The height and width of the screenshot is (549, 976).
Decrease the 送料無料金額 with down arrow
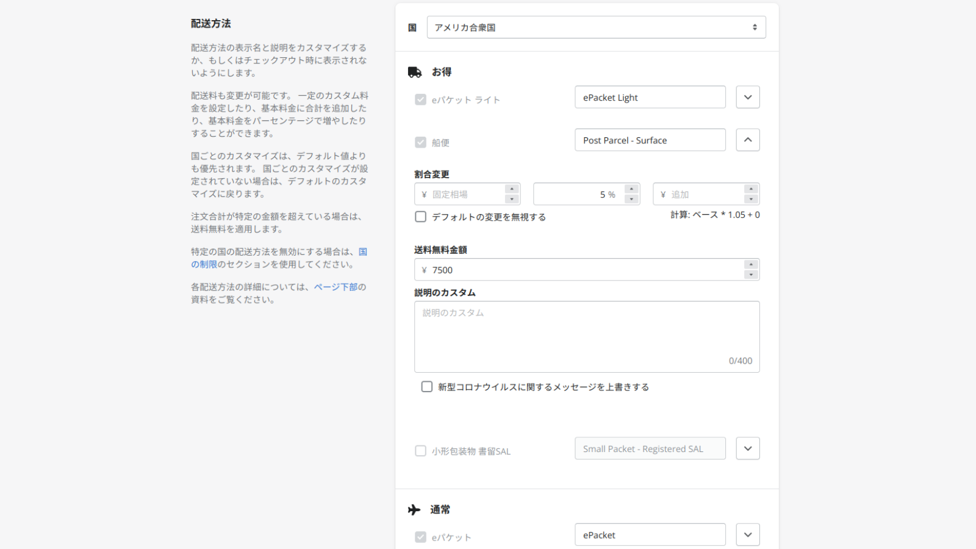pos(752,275)
